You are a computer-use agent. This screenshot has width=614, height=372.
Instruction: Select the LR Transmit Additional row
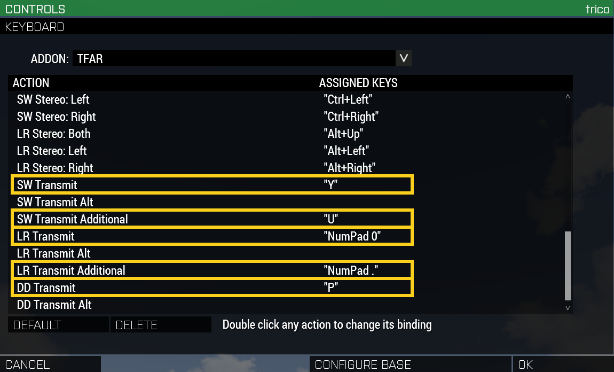tap(212, 270)
